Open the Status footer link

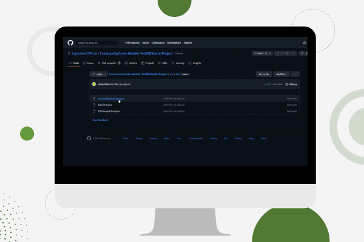point(167,139)
